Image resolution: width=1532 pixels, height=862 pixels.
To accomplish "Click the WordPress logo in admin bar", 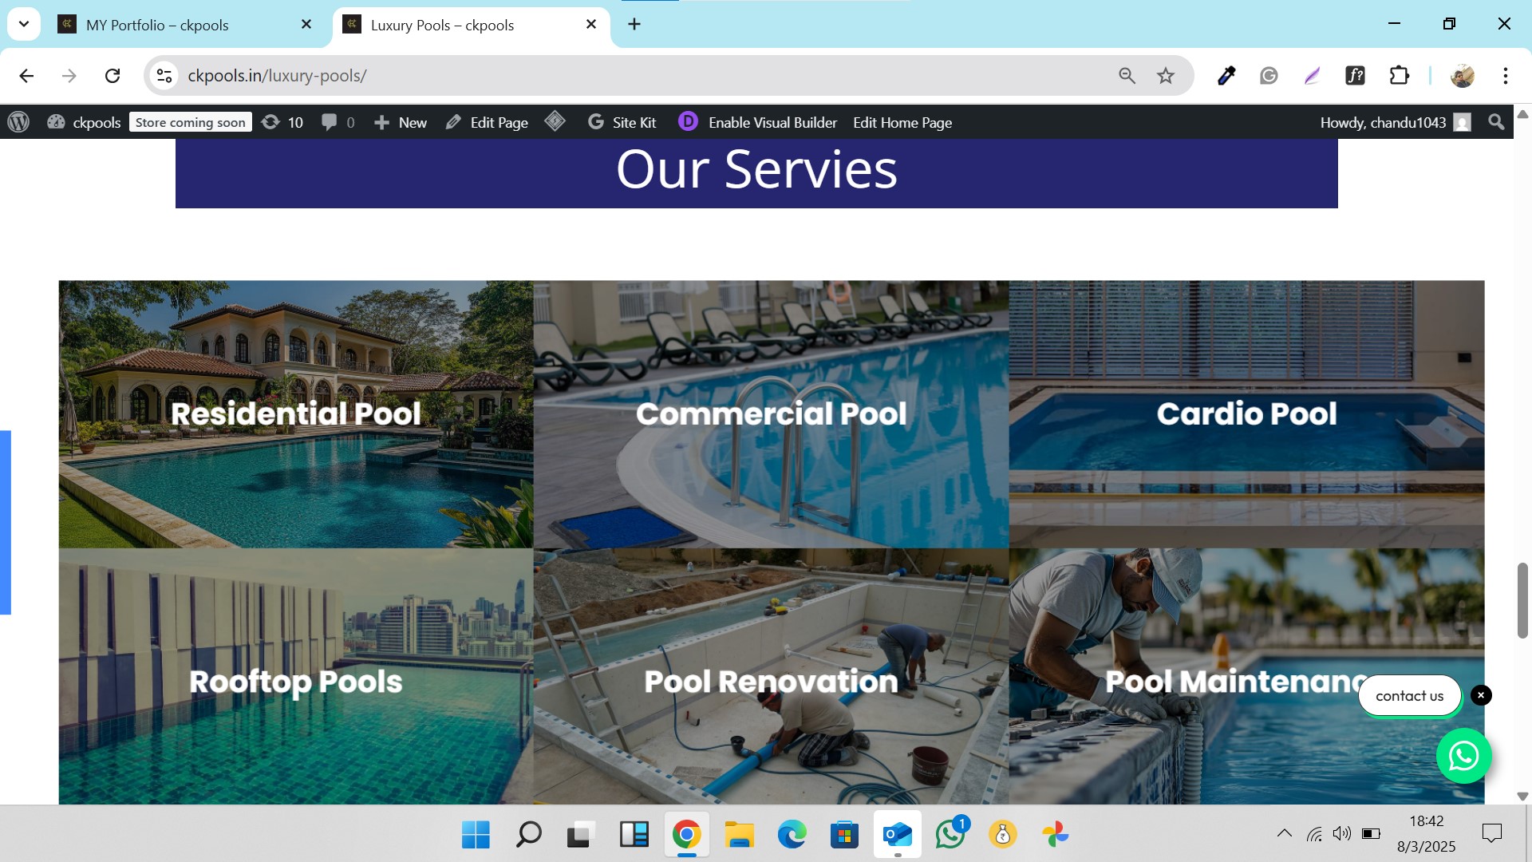I will (18, 122).
